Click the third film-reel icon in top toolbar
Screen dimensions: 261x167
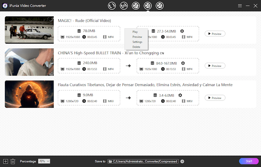click(x=136, y=6)
